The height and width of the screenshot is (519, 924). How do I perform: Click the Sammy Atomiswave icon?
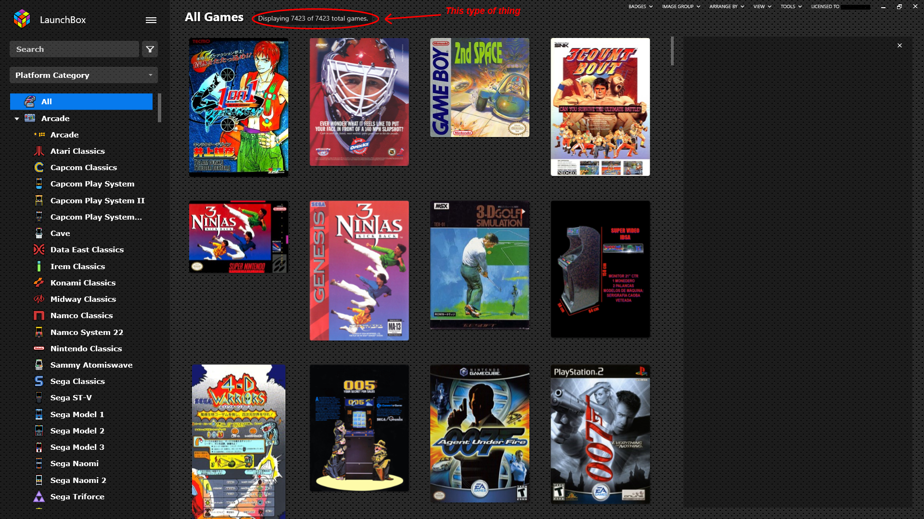click(x=39, y=365)
